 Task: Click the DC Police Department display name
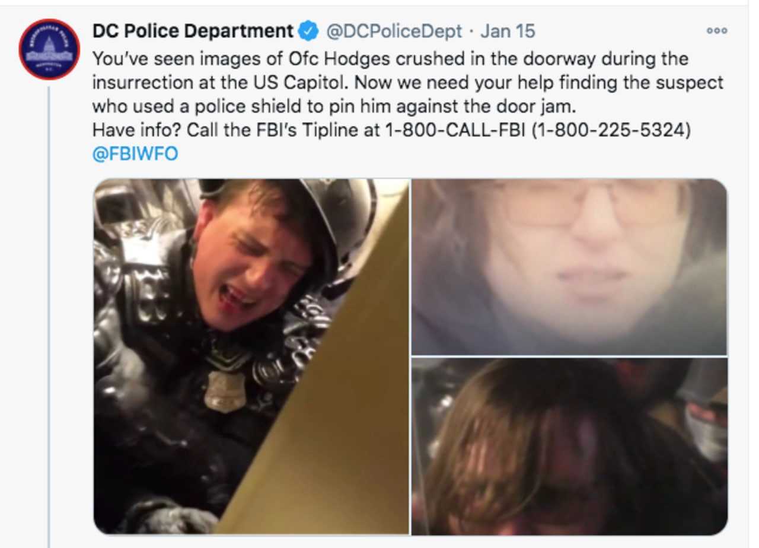coord(193,31)
